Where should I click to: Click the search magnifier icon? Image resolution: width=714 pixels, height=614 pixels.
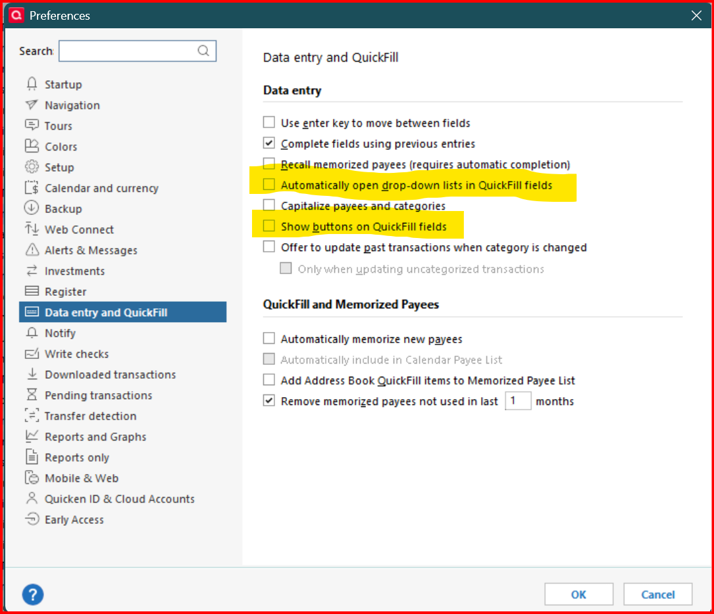[203, 51]
